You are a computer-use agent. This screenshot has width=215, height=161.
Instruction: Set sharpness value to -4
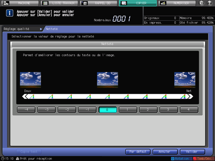[26, 110]
